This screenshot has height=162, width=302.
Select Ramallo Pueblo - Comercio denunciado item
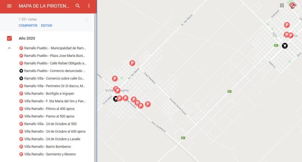[55, 71]
